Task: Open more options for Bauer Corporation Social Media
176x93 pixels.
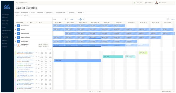Action: point(39,68)
